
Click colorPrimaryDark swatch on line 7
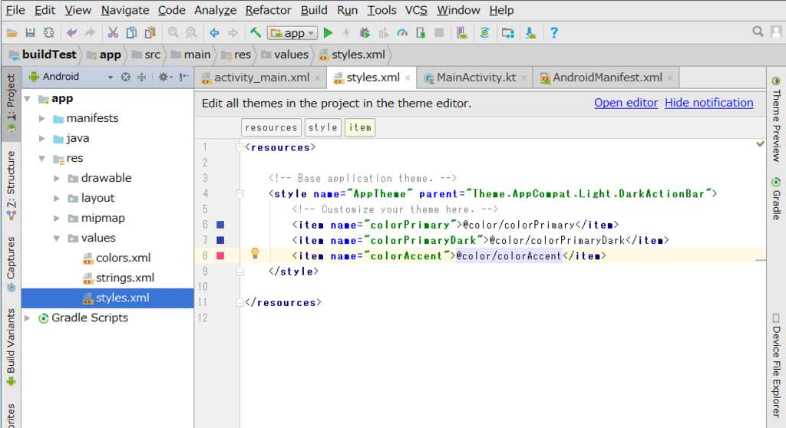(x=220, y=241)
